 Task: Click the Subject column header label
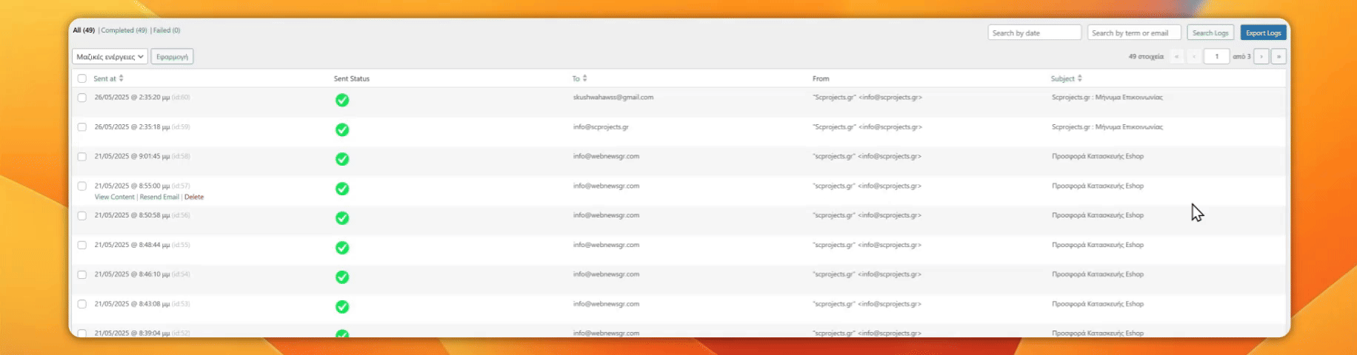[x=1062, y=78]
